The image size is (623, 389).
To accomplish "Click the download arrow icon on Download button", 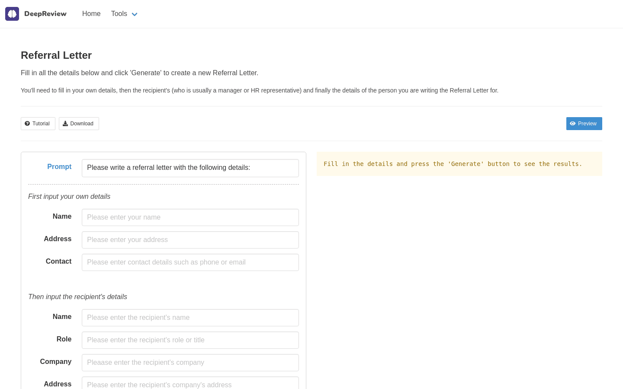I will (65, 124).
